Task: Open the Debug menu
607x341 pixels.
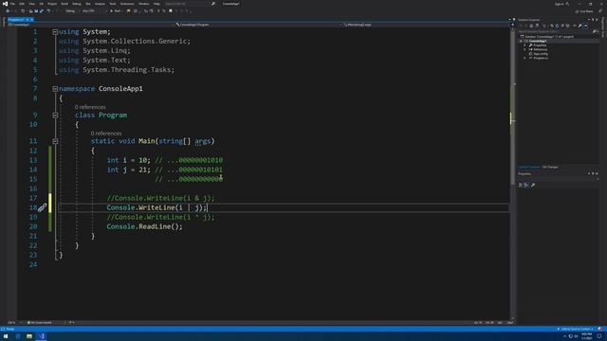Action: pyautogui.click(x=76, y=4)
